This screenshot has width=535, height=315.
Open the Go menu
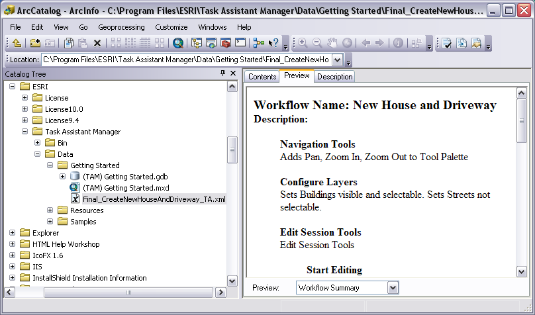point(83,27)
